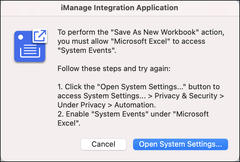Click the iManage Integration Application title text
240x162 pixels.
120,7
